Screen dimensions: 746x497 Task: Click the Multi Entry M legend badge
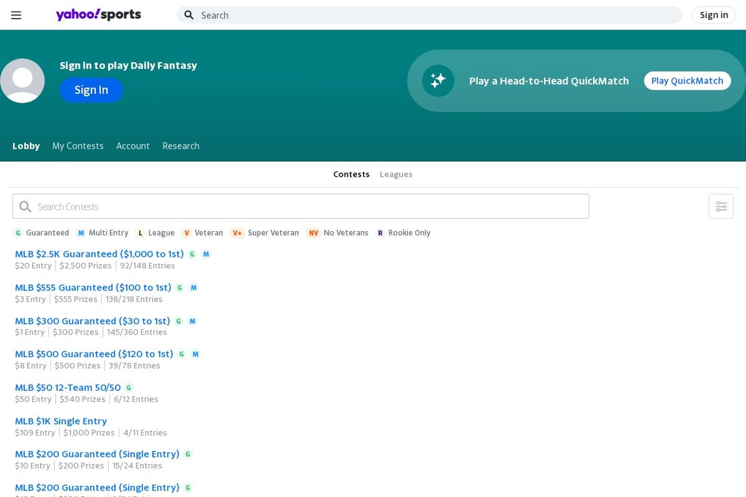click(x=81, y=233)
